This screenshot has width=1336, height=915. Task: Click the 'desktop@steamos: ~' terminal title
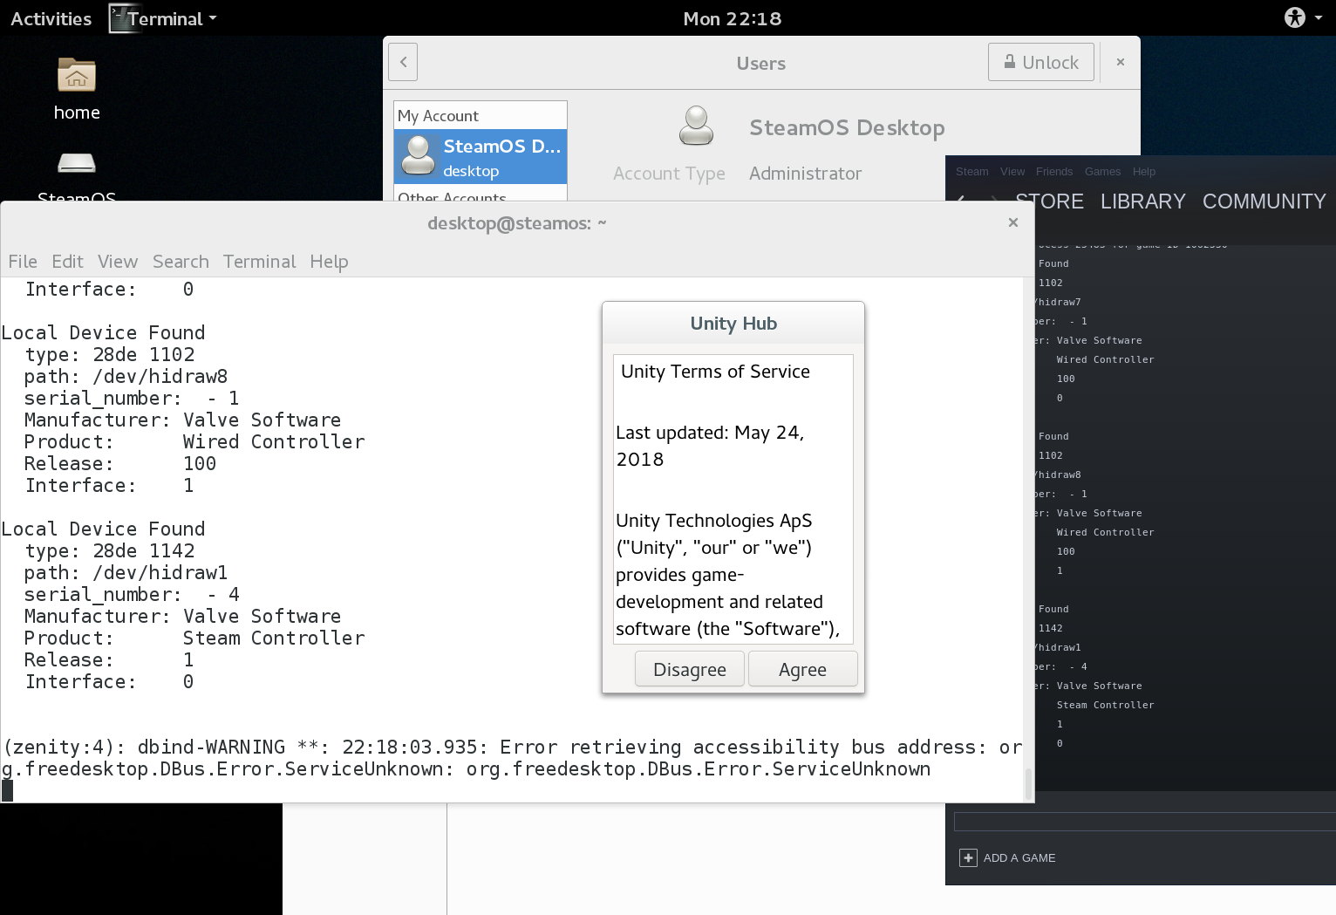[x=516, y=223]
